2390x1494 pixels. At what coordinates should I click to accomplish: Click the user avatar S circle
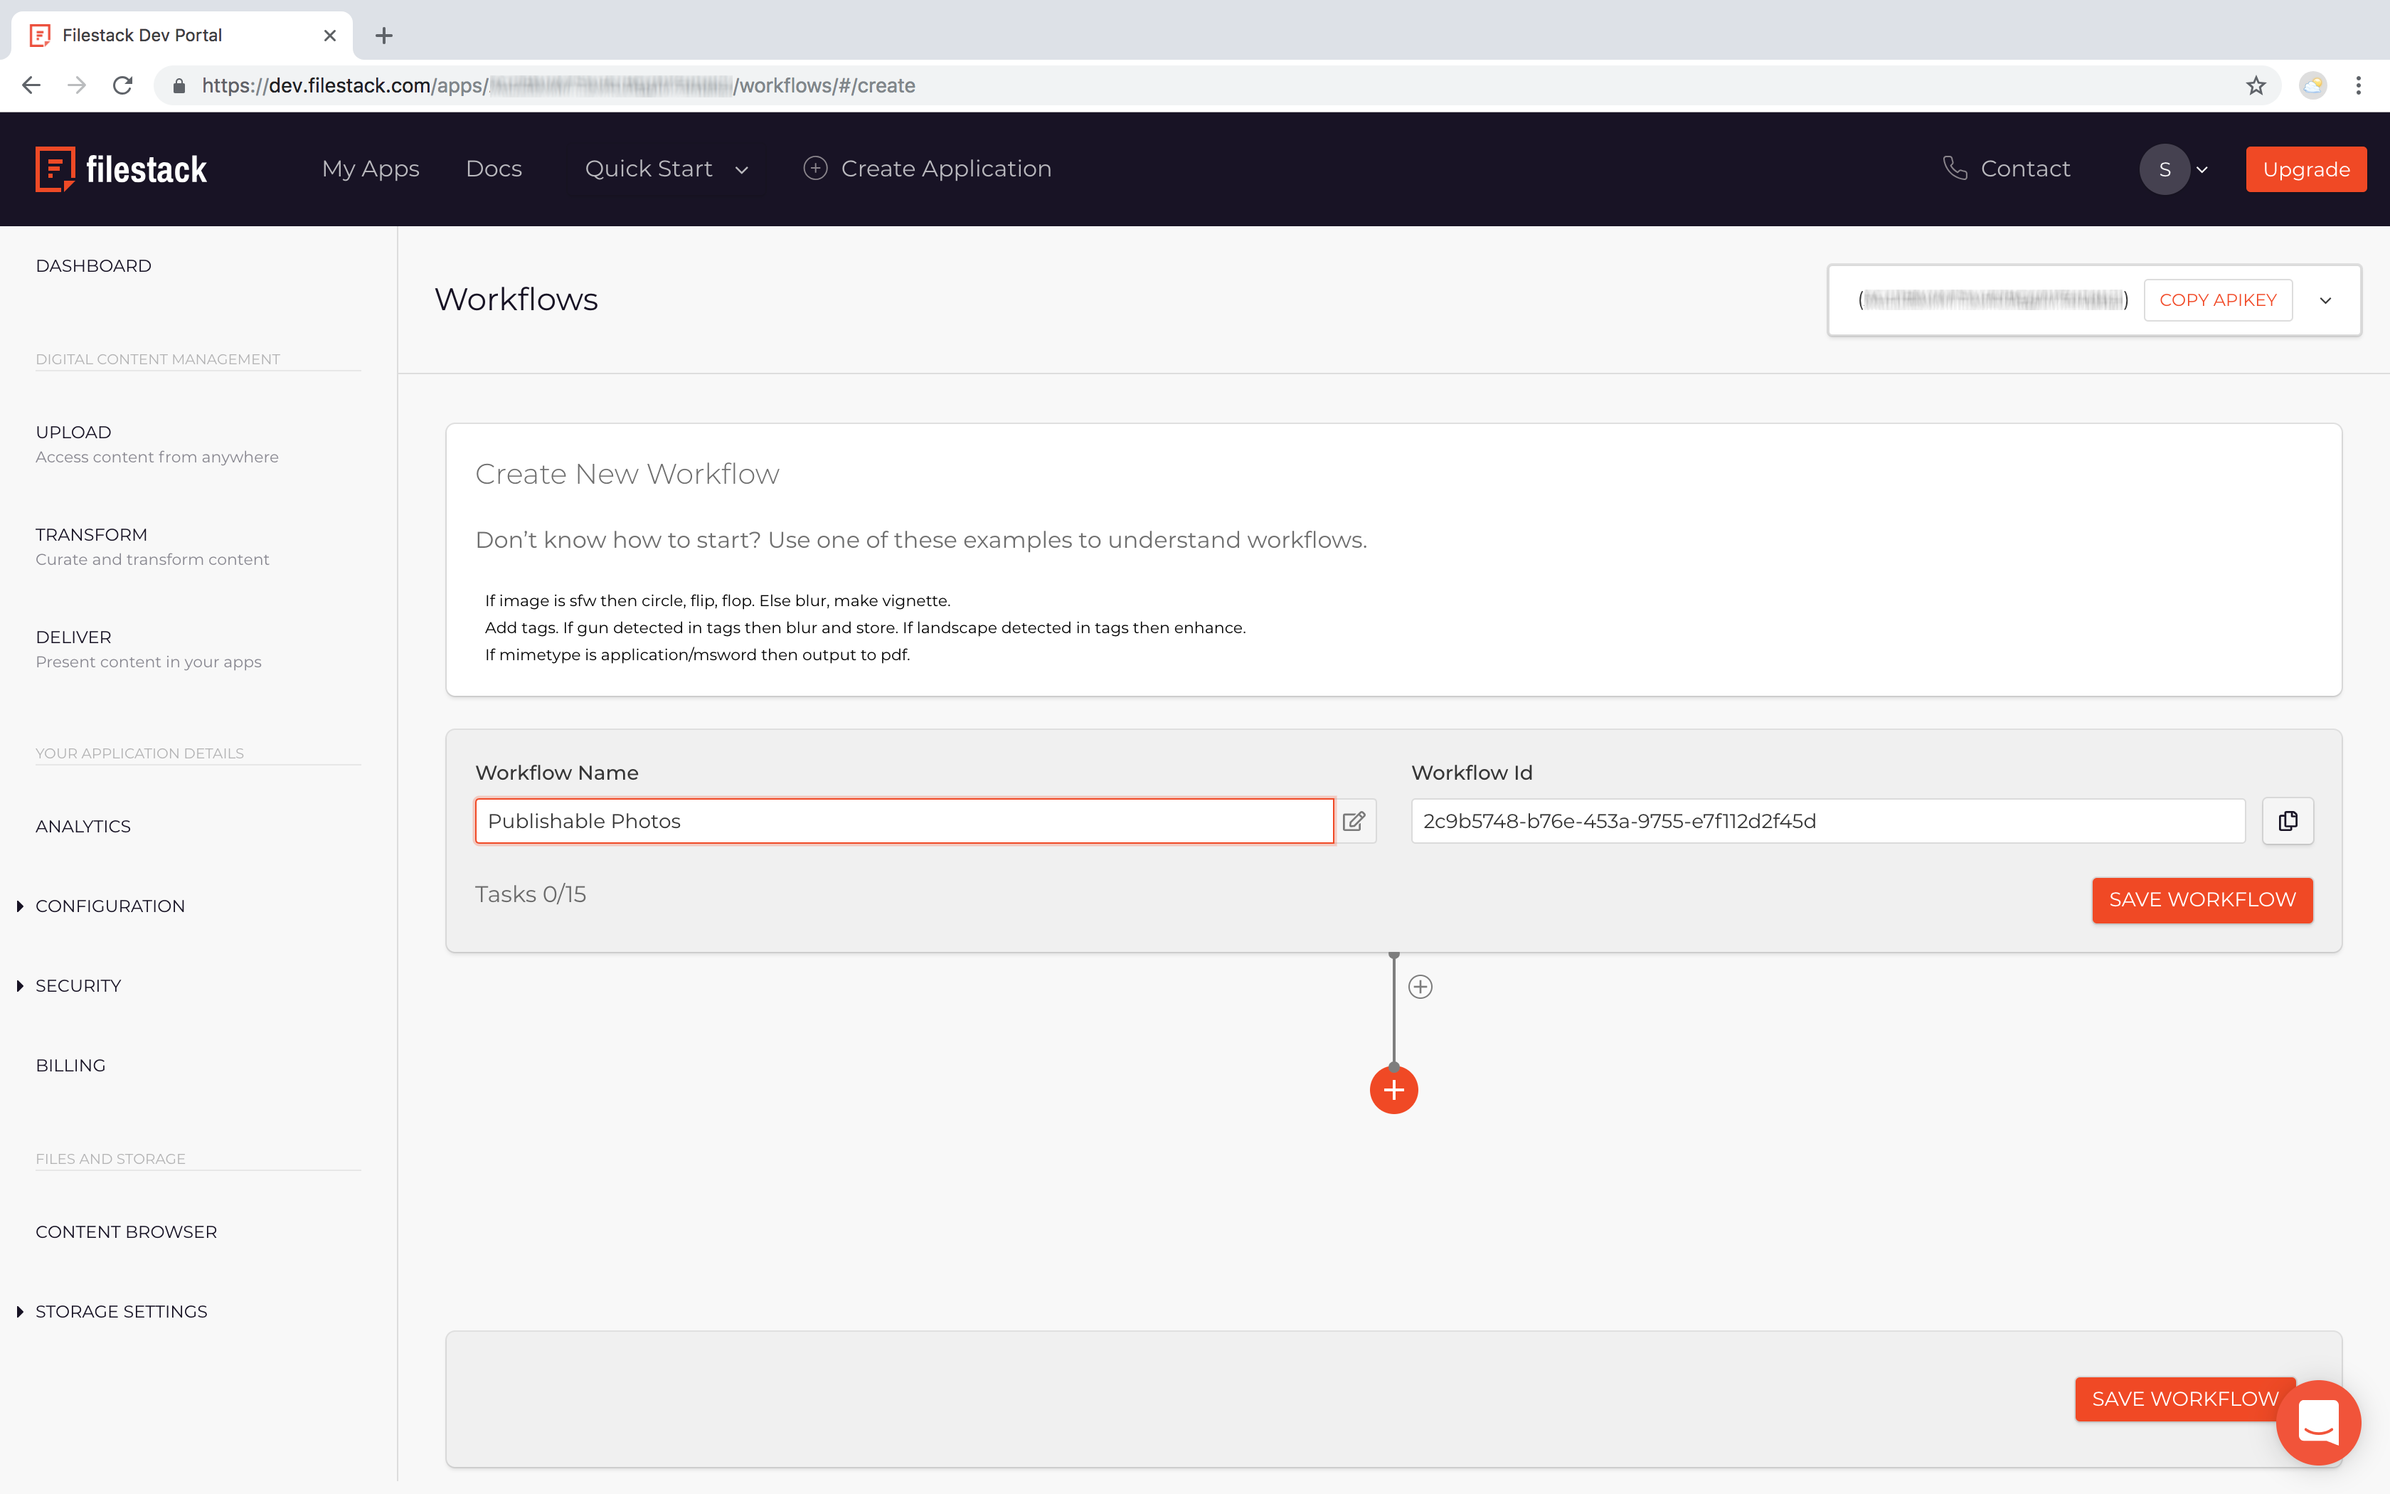pos(2164,169)
